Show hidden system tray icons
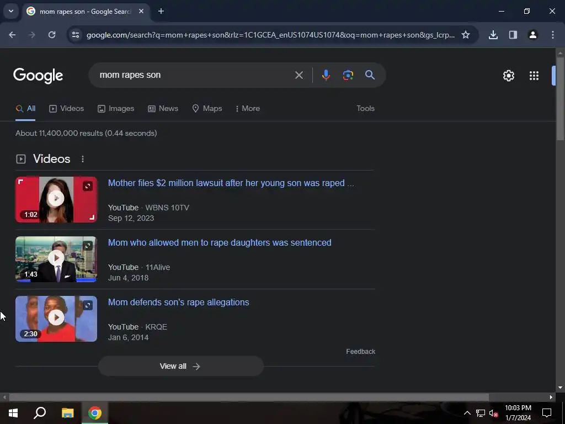The height and width of the screenshot is (424, 565). click(x=467, y=413)
